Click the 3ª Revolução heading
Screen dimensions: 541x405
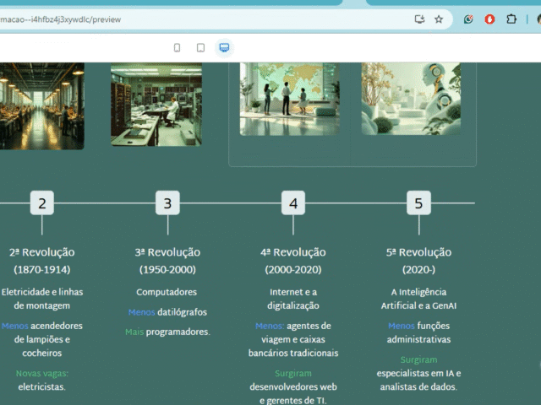click(167, 252)
